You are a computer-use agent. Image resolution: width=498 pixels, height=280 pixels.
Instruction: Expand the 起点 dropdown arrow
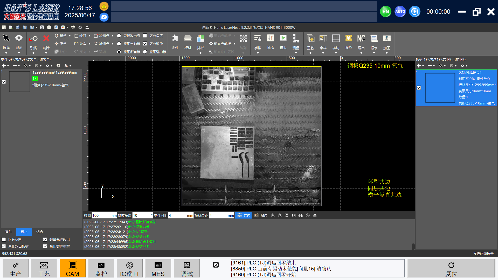click(70, 36)
